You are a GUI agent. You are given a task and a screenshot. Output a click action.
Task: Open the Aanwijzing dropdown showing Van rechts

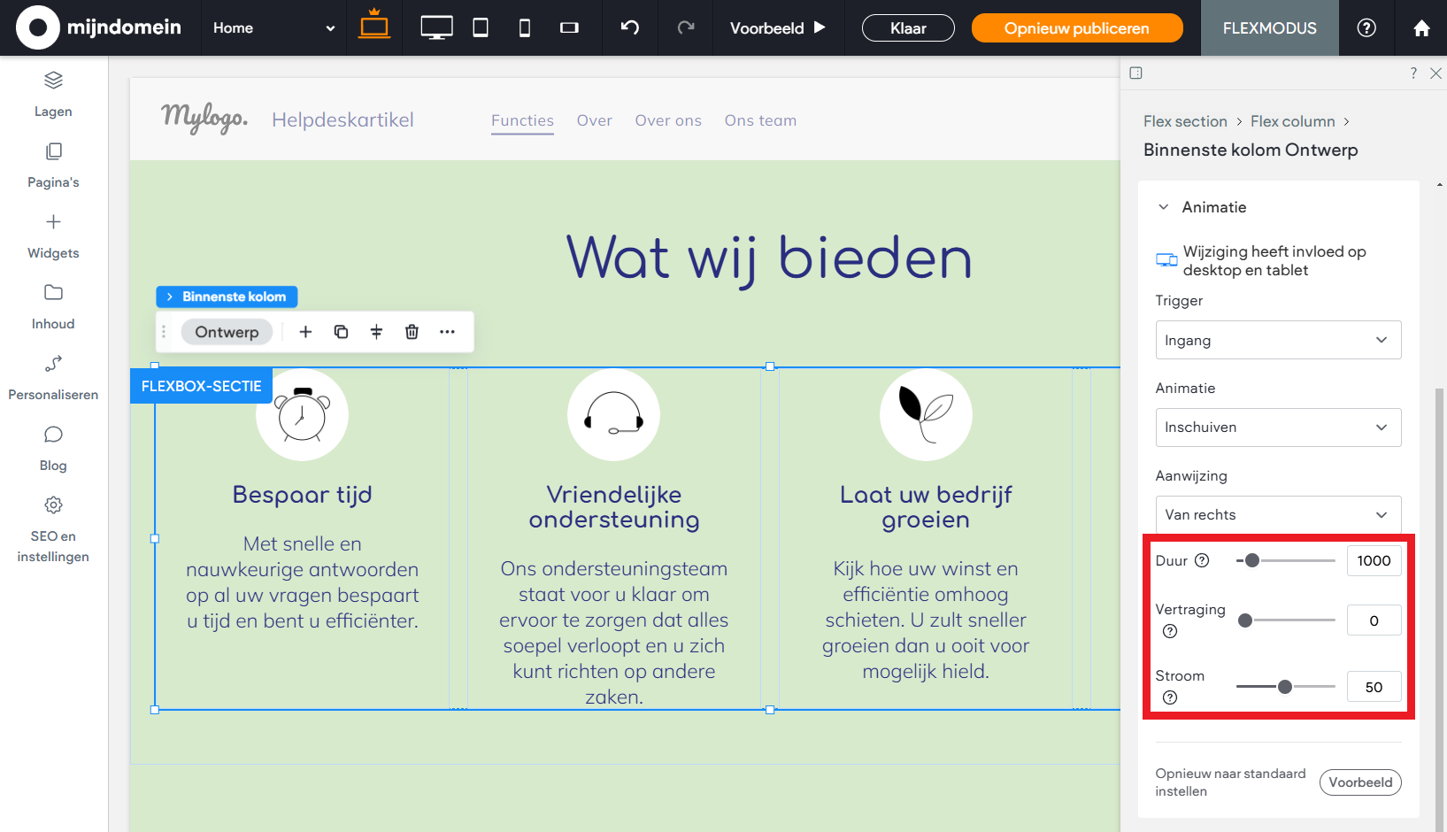click(x=1277, y=514)
